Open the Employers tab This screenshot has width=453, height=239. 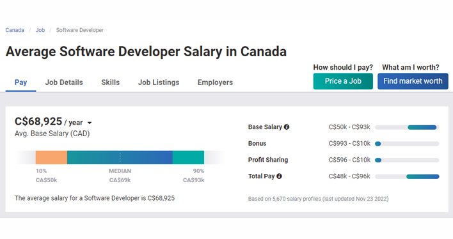coord(215,82)
